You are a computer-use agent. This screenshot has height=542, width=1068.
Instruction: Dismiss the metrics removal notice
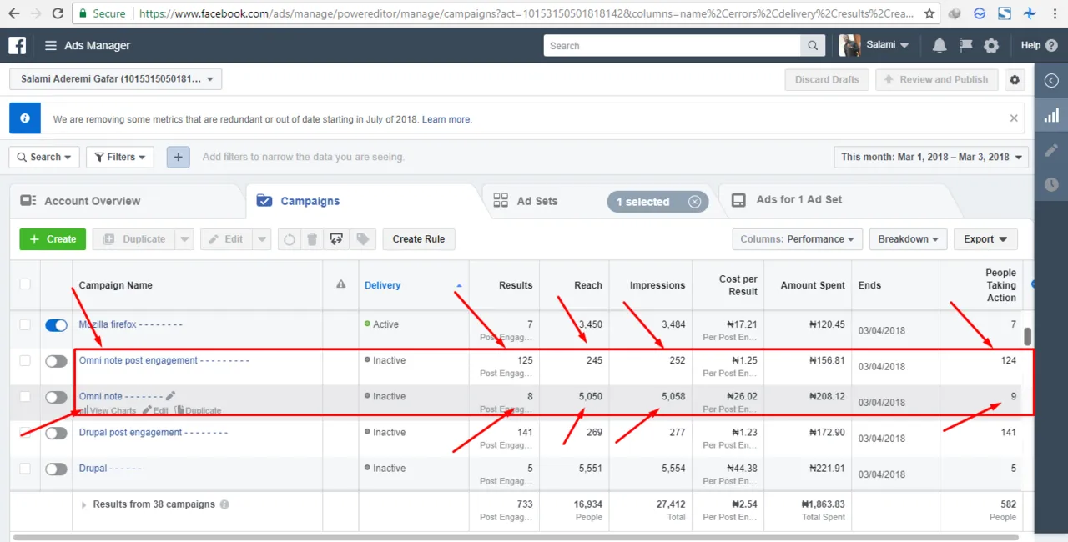[1014, 118]
